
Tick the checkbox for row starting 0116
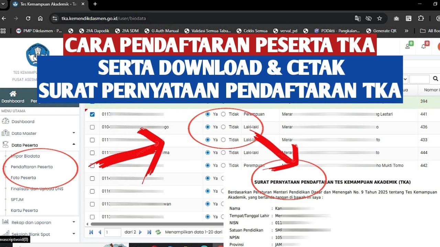click(92, 191)
